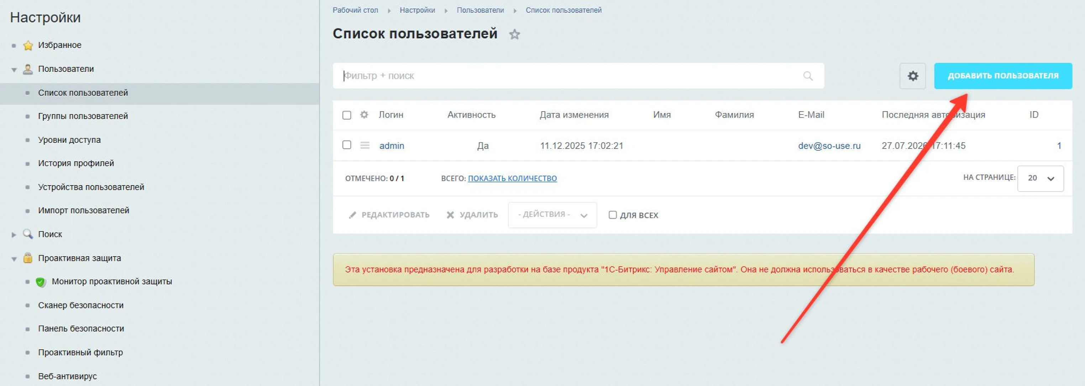Select Уровни доступа in sidebar
The height and width of the screenshot is (386, 1085).
pyautogui.click(x=69, y=140)
